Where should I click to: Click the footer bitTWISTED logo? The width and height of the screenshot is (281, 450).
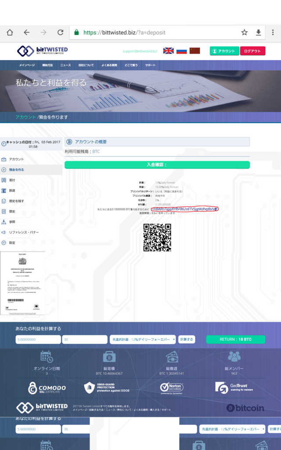tap(42, 407)
